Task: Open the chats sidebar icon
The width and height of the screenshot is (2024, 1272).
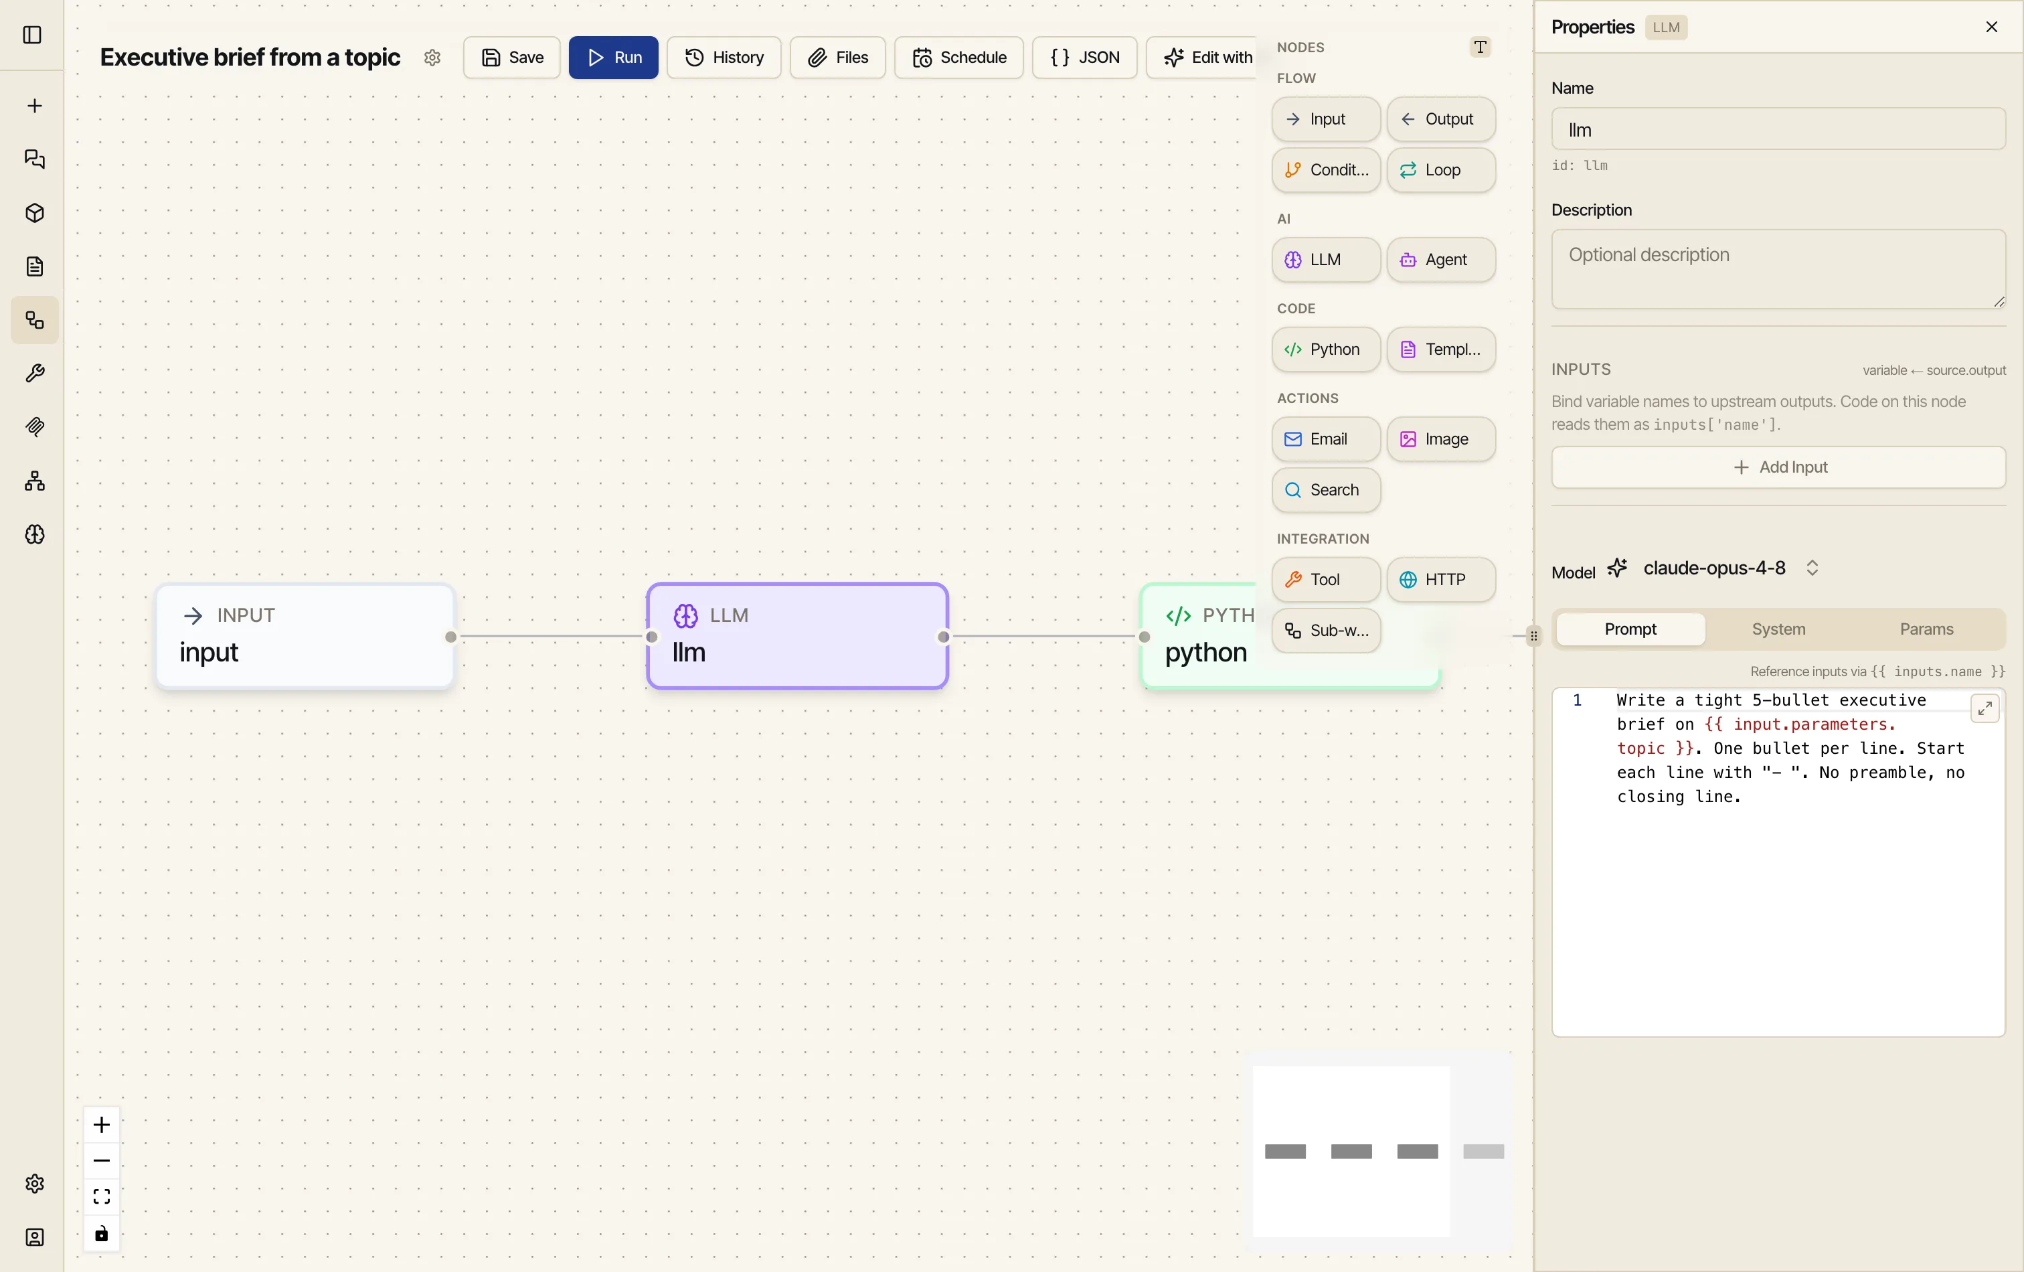Action: [34, 160]
